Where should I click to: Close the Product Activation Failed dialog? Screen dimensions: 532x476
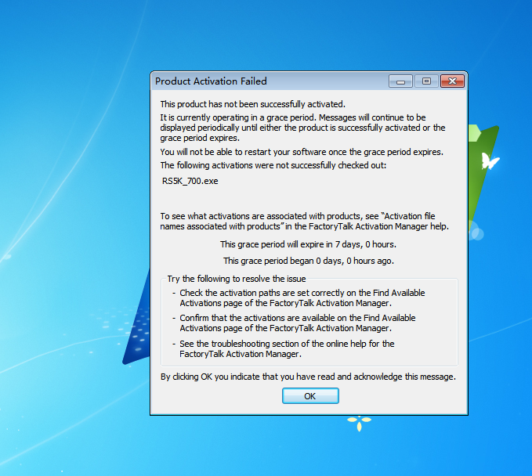click(451, 81)
